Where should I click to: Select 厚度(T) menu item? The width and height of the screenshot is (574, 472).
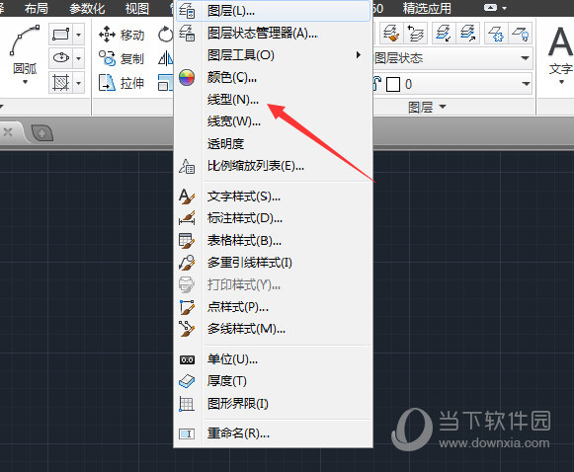pos(273,381)
